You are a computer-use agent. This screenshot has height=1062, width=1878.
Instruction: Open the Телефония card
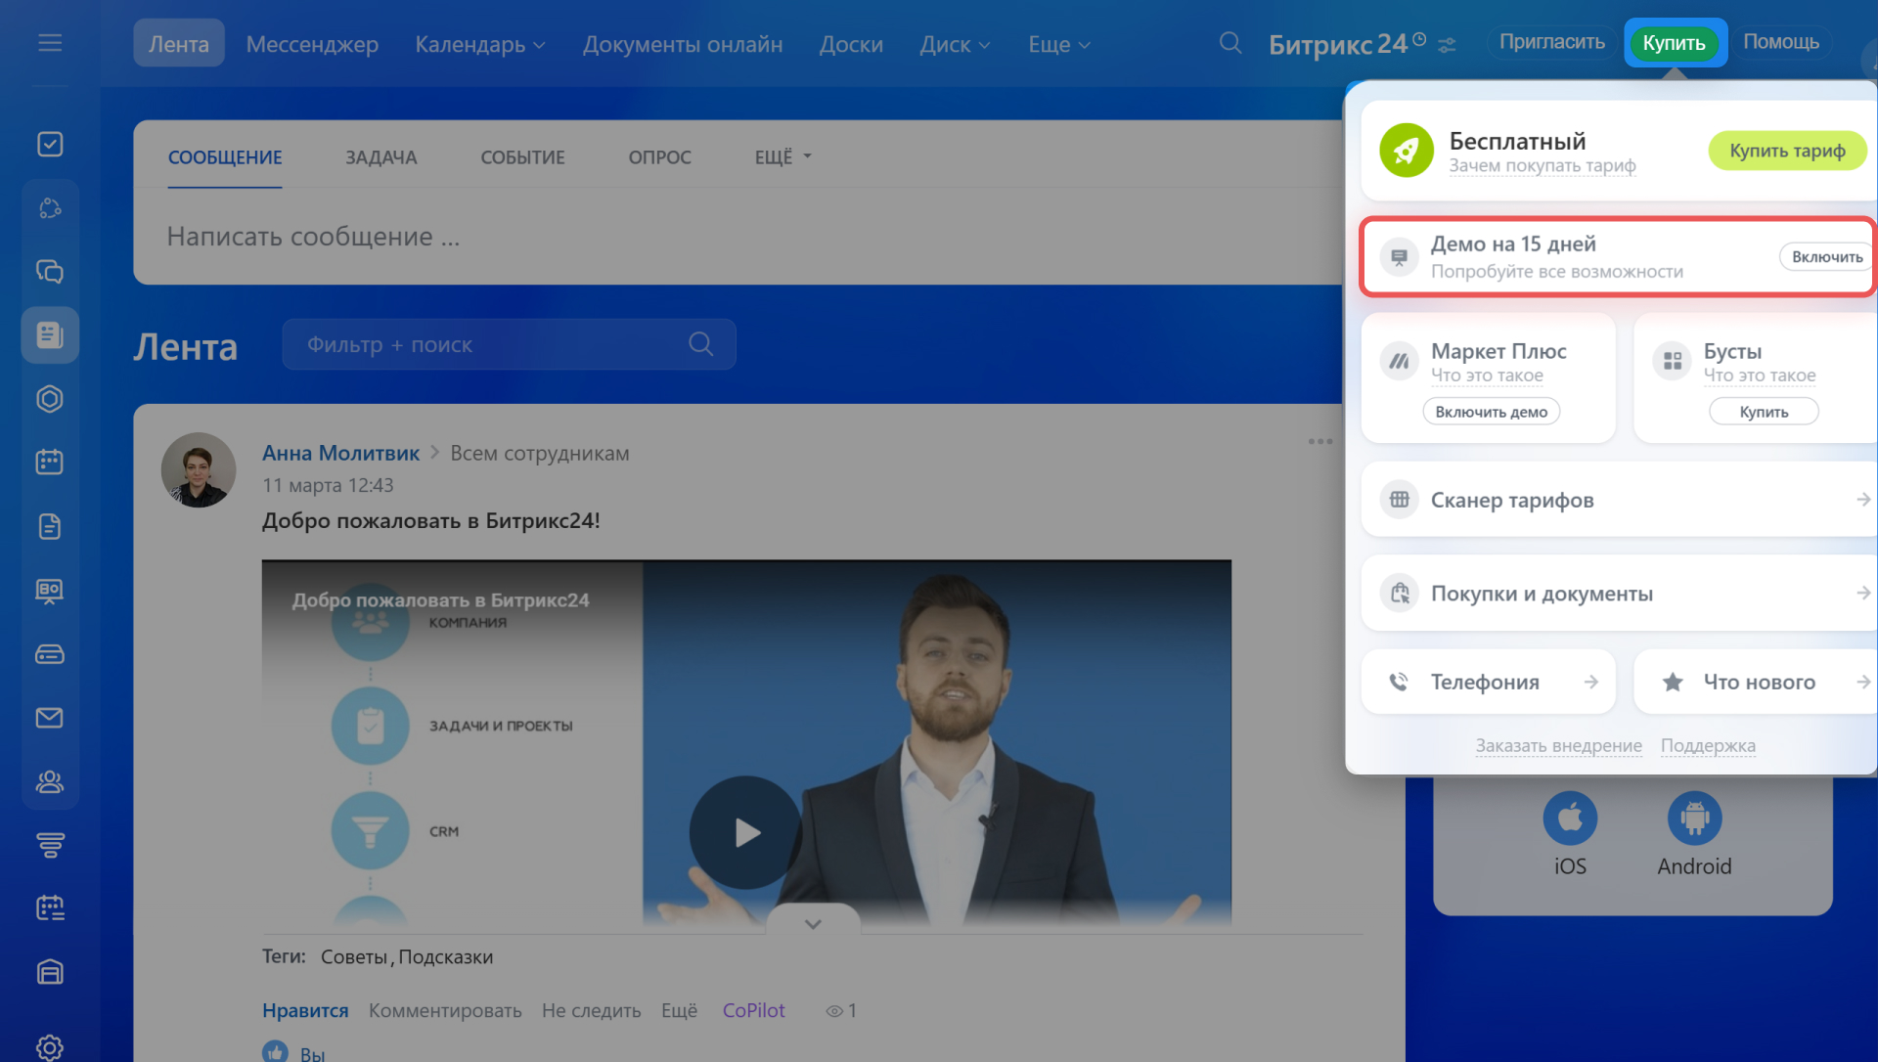1488,682
